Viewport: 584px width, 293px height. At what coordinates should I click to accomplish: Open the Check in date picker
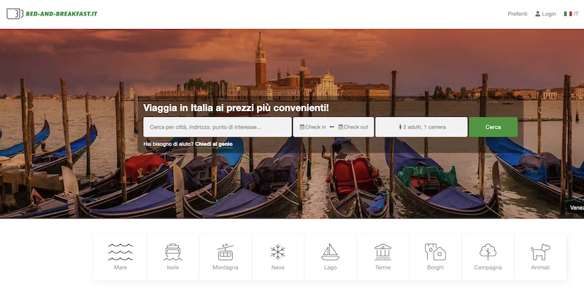tap(313, 127)
